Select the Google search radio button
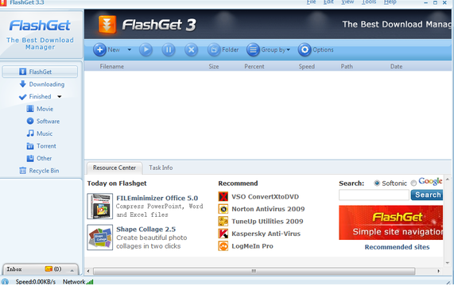The width and height of the screenshot is (454, 286). pos(413,183)
